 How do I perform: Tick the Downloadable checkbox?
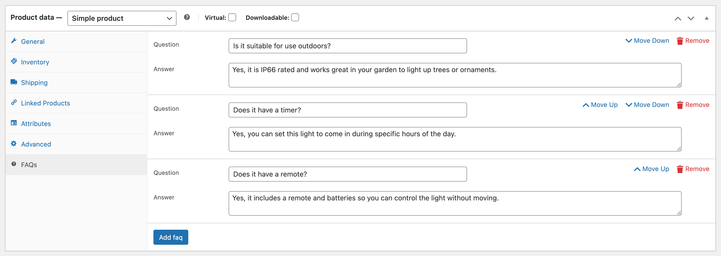coord(295,17)
